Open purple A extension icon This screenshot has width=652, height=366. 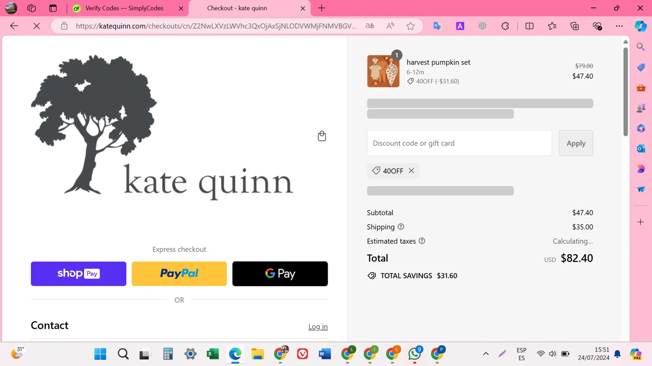coord(460,26)
